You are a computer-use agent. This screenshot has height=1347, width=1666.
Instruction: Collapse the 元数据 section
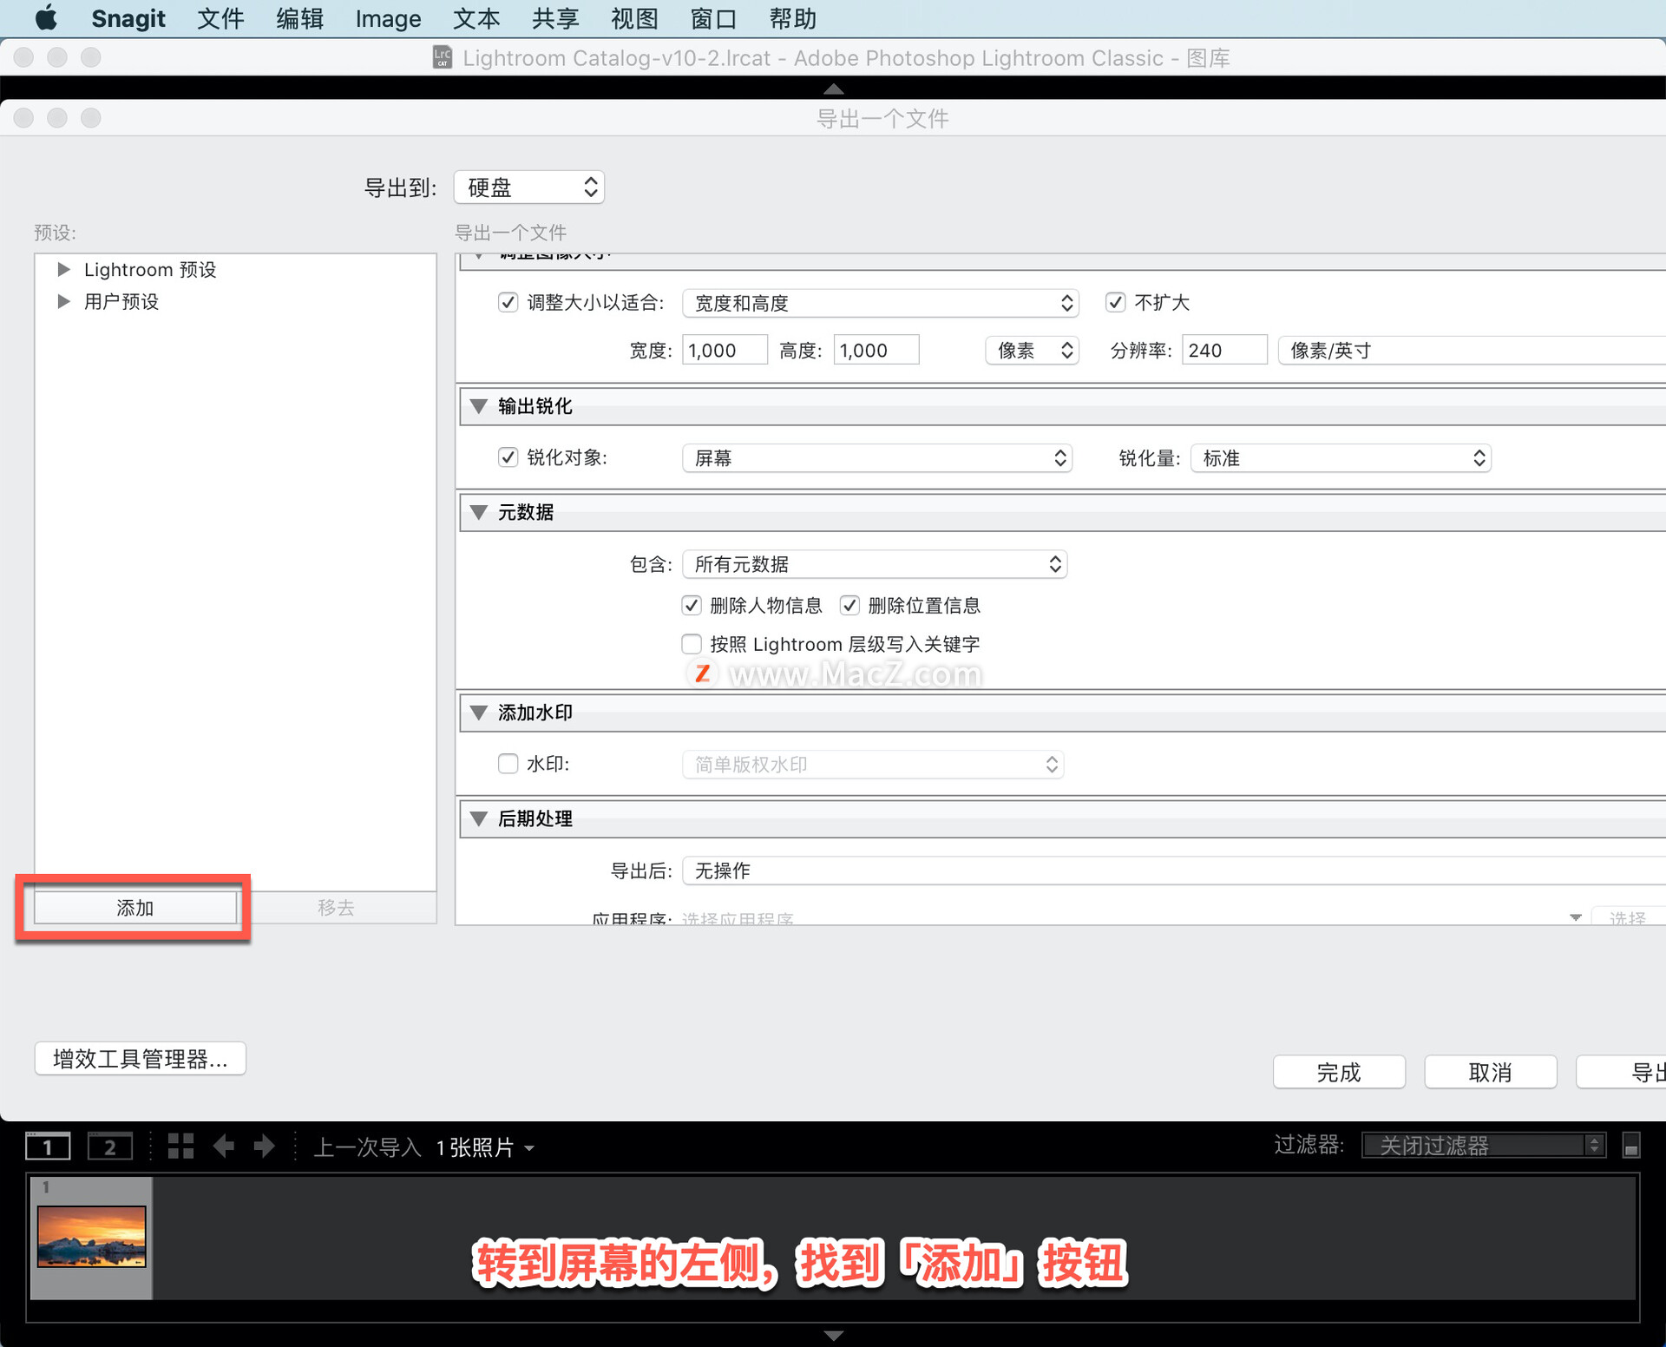pyautogui.click(x=478, y=512)
